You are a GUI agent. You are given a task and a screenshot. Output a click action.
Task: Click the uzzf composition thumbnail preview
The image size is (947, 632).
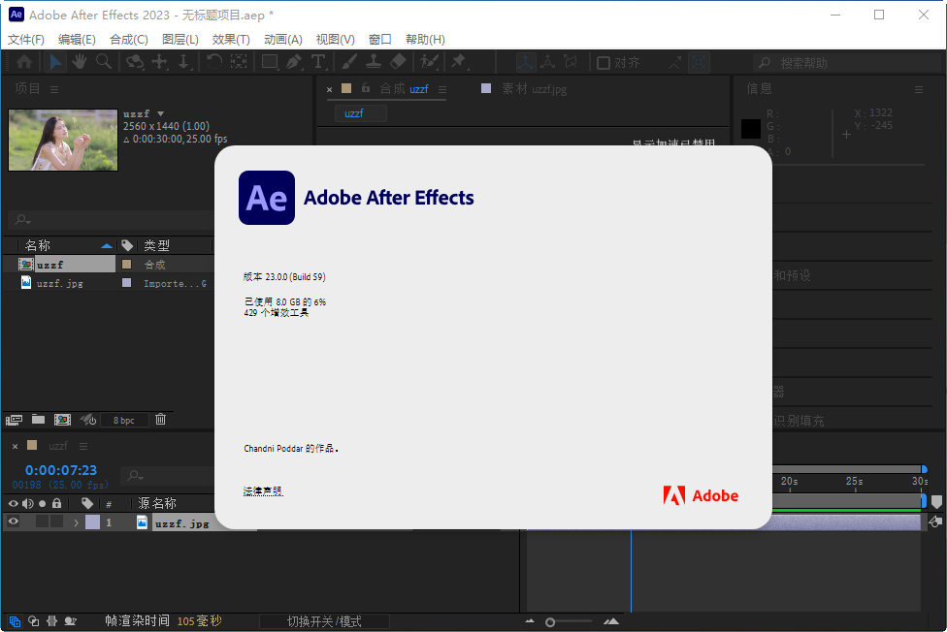point(63,140)
